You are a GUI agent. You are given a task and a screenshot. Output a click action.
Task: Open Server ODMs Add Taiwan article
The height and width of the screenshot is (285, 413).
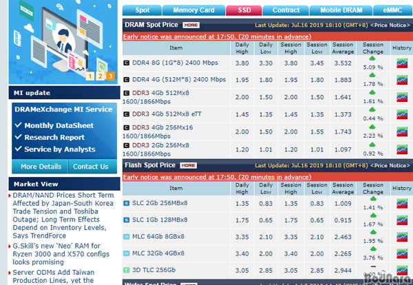click(54, 277)
